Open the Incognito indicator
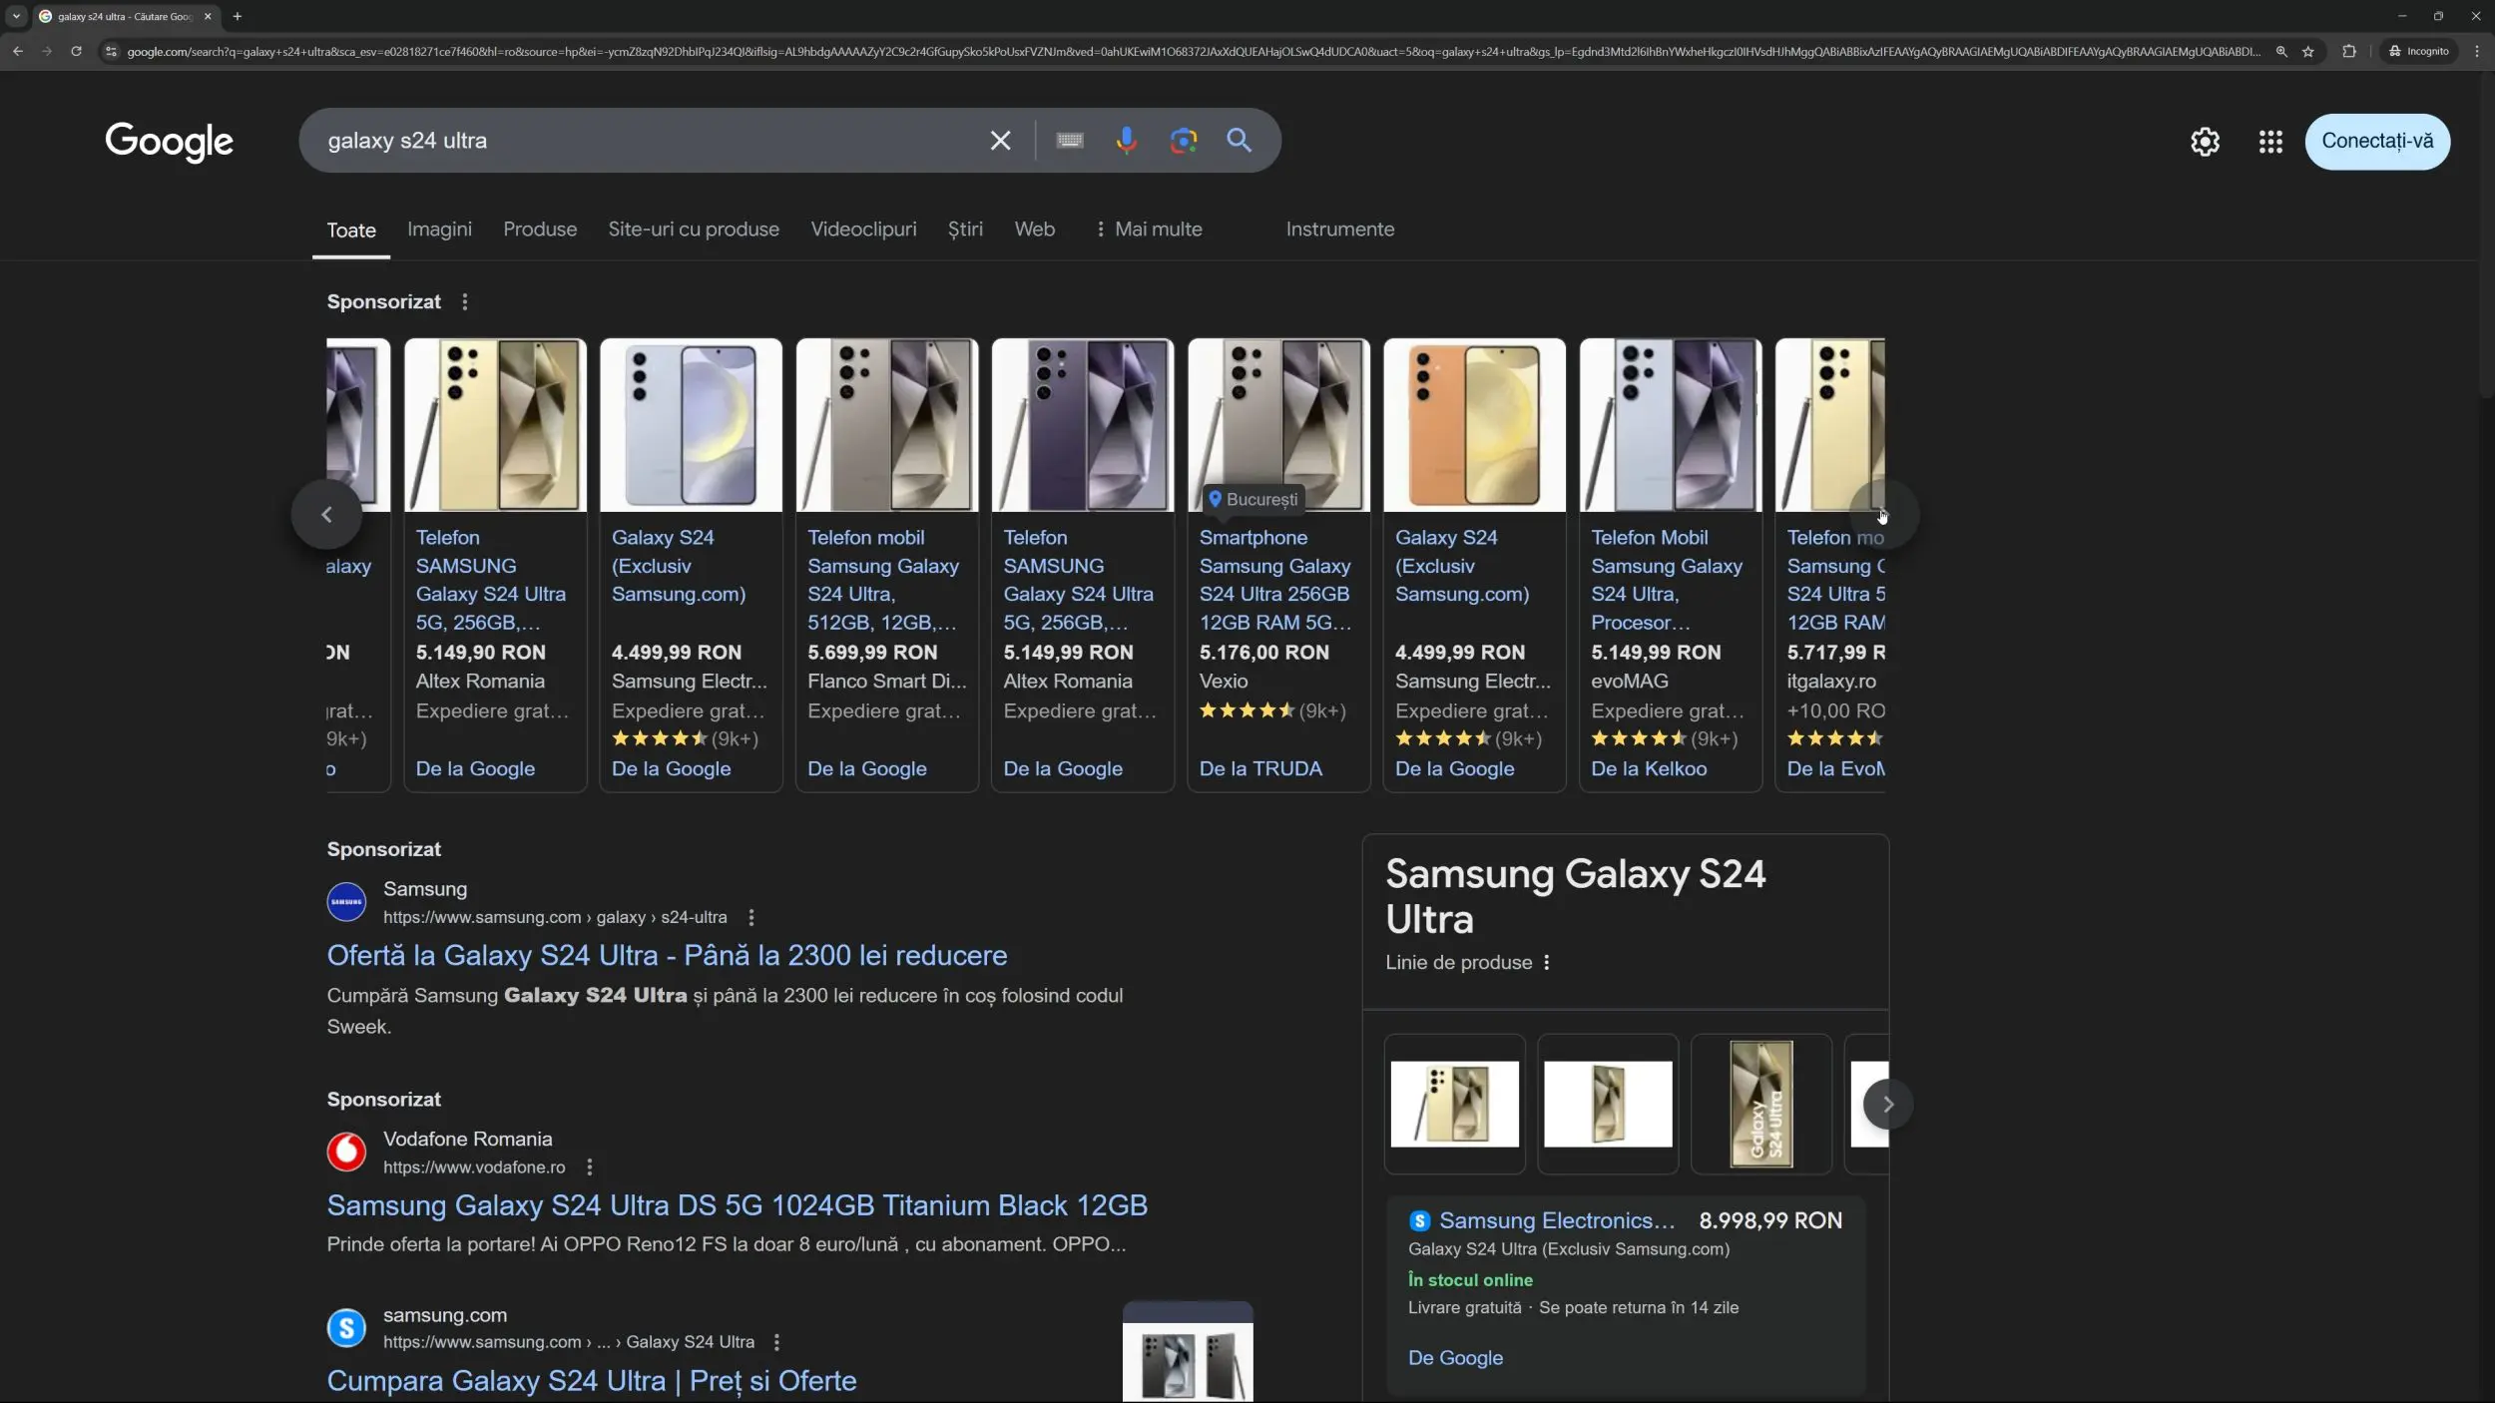Viewport: 2495px width, 1403px height. [x=2419, y=51]
